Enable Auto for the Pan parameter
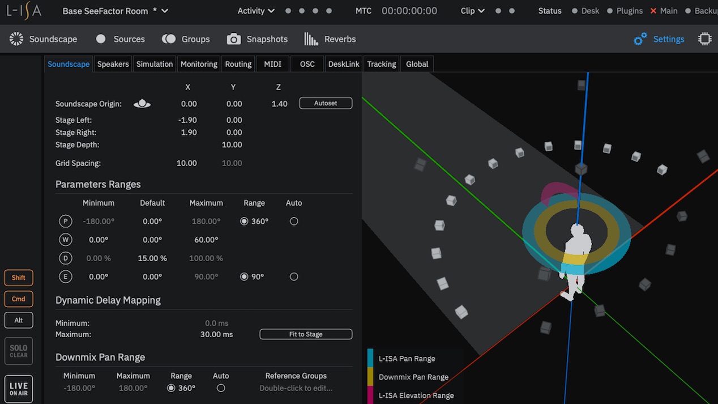This screenshot has width=718, height=404. tap(293, 221)
